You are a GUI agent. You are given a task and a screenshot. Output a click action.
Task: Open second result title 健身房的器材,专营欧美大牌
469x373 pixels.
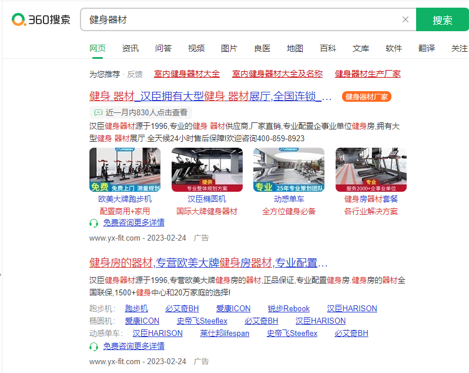[208, 263]
